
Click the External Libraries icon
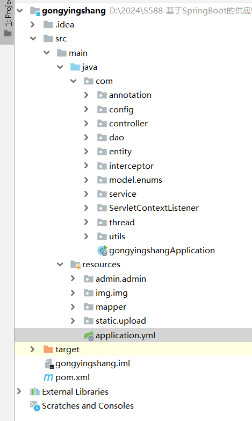35,392
